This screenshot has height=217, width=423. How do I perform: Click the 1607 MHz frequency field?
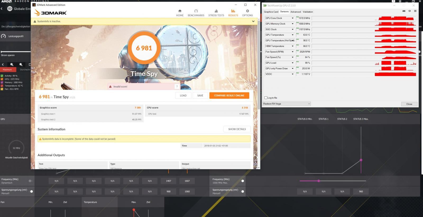[187, 181]
